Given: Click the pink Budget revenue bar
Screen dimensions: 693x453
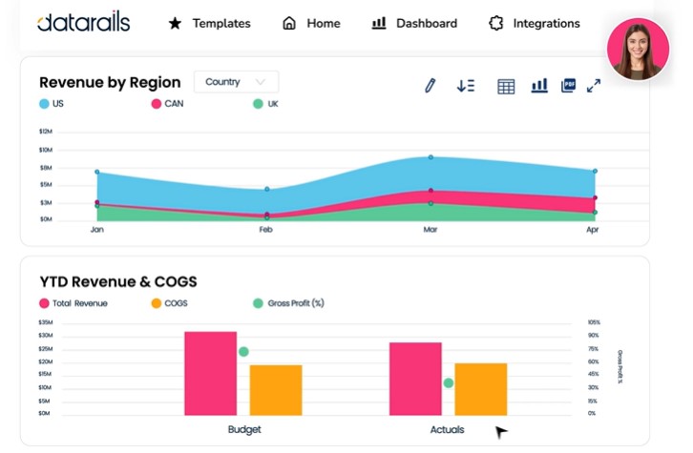Looking at the screenshot, I should 210,373.
